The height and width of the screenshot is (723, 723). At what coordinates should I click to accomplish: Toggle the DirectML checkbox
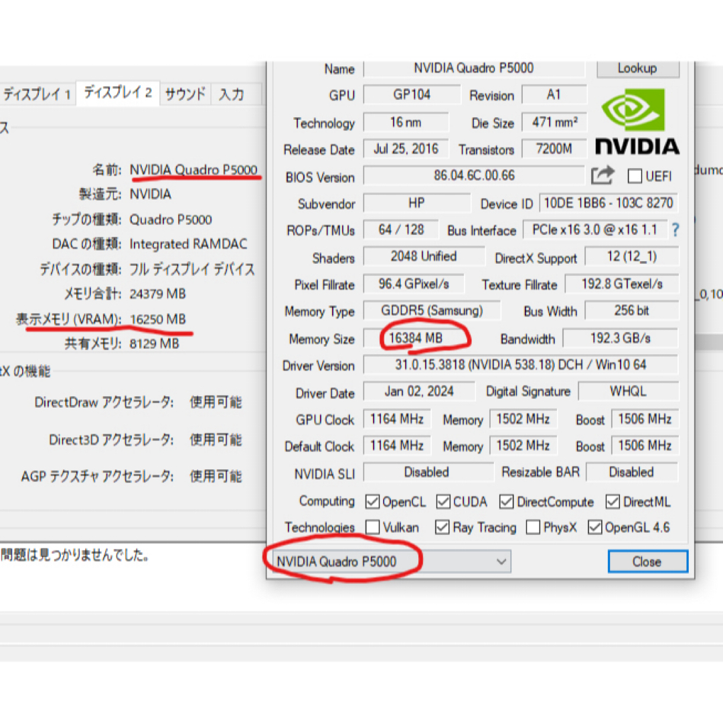click(613, 501)
